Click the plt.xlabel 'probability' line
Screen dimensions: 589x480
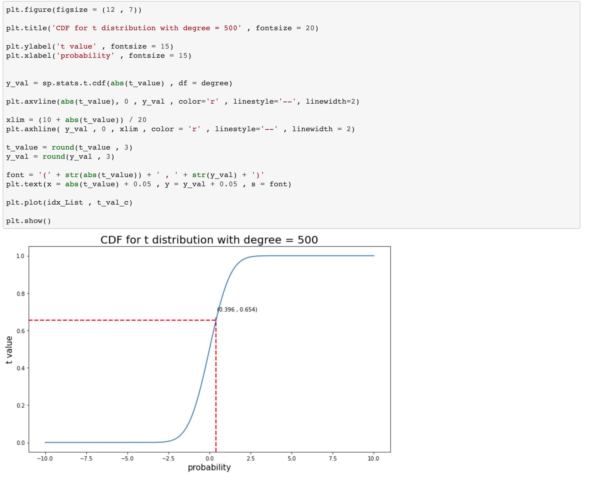pyautogui.click(x=99, y=56)
